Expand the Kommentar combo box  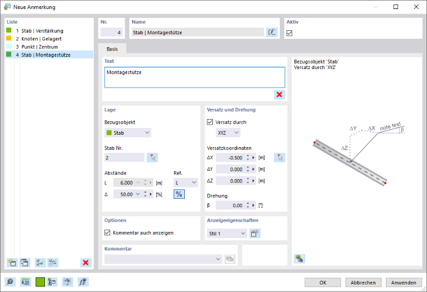(218, 259)
